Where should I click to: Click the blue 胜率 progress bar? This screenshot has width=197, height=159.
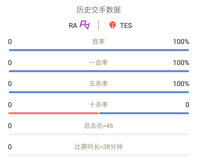(x=99, y=50)
